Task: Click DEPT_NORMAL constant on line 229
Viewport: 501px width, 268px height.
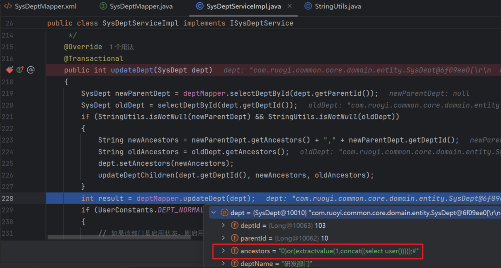Action: tap(180, 210)
